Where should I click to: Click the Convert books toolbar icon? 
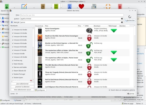click(x=43, y=6)
